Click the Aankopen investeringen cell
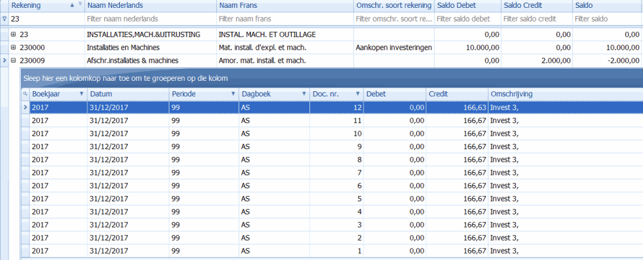Screen dimensions: 643x260 393,48
